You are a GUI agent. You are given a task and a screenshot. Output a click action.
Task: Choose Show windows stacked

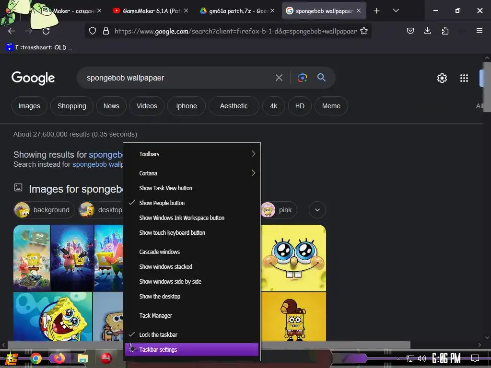coord(192,266)
